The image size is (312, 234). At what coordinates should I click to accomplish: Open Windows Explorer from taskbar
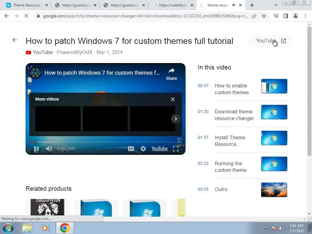[x=27, y=228]
